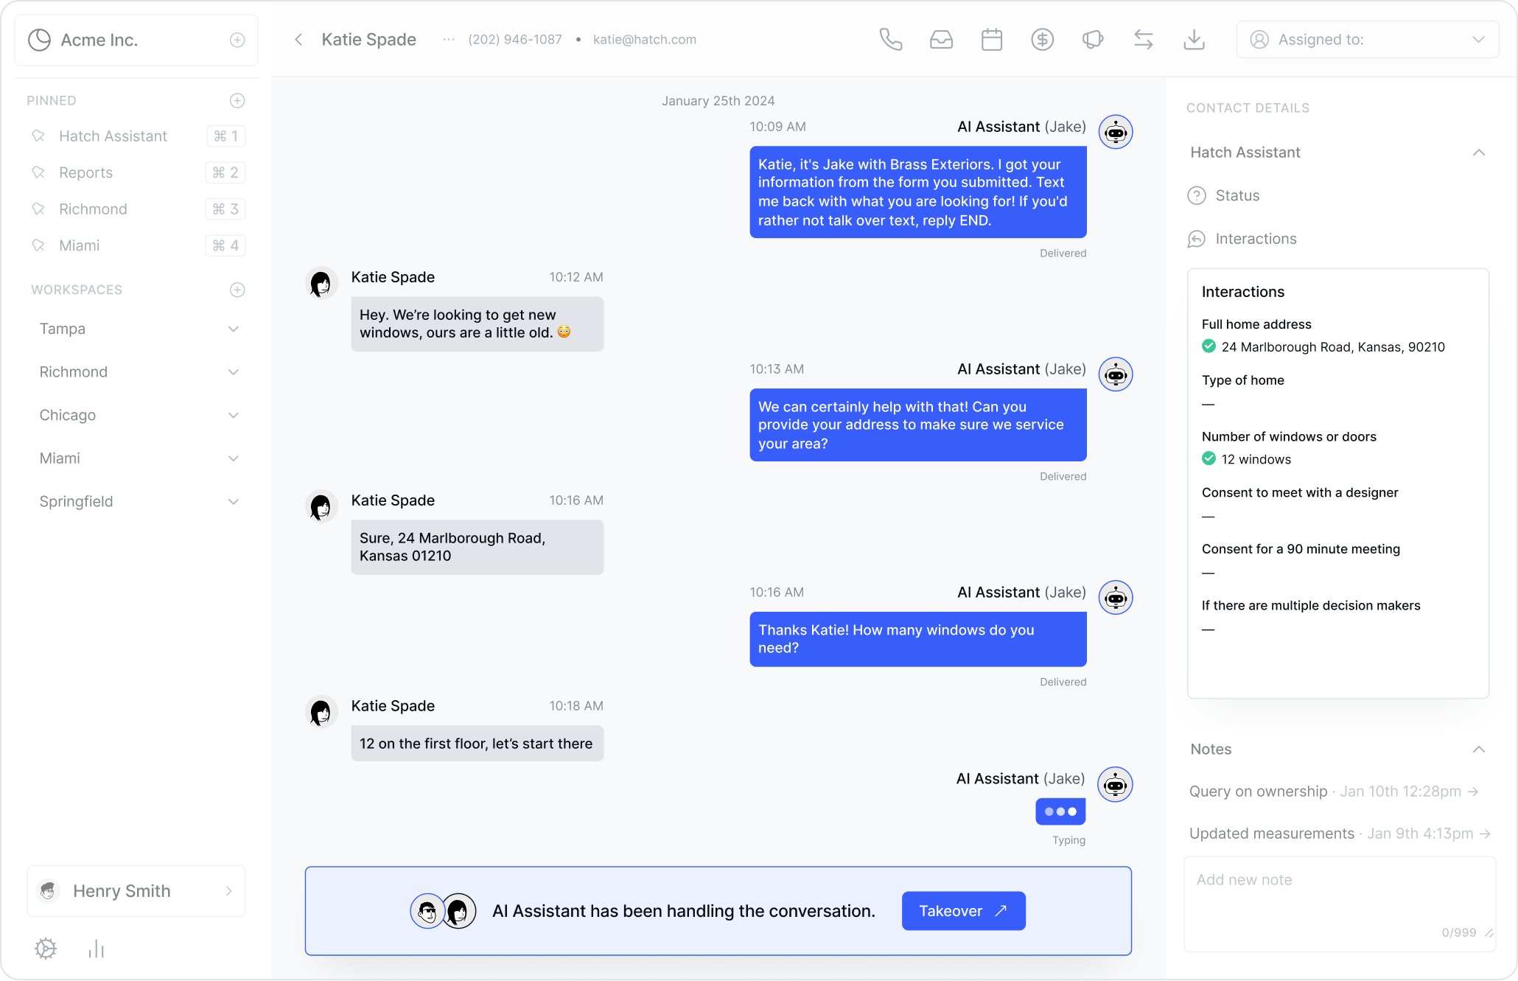The image size is (1518, 981).
Task: Click the payments dollar icon
Action: tap(1042, 39)
